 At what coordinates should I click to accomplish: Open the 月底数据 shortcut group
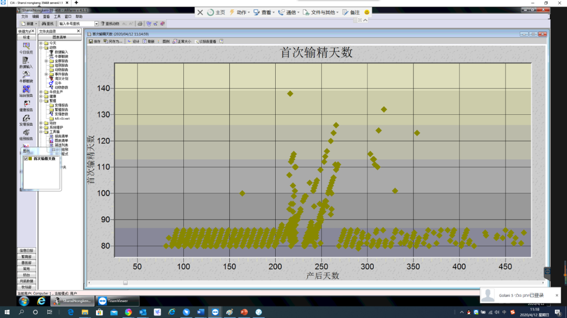tap(26, 281)
